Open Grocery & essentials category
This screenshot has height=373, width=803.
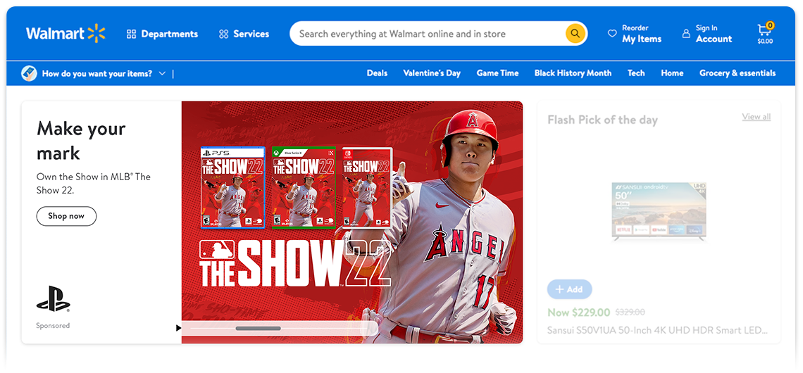(x=737, y=73)
